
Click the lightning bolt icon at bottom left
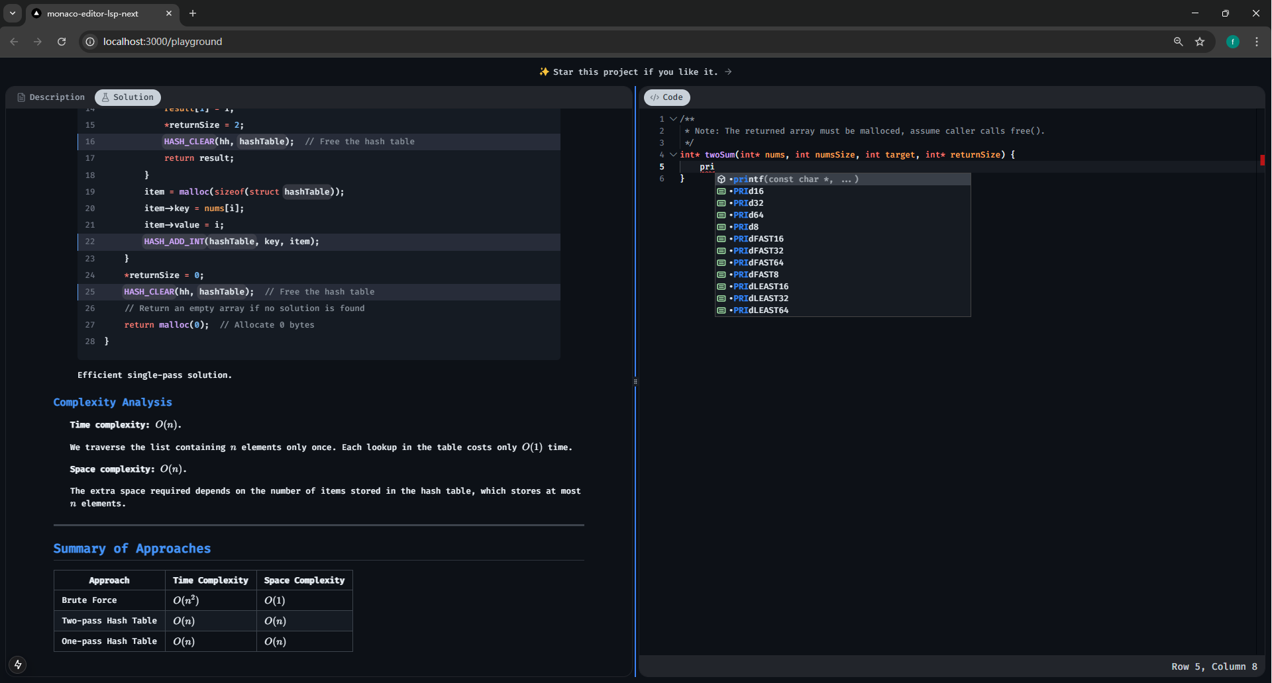pos(18,664)
